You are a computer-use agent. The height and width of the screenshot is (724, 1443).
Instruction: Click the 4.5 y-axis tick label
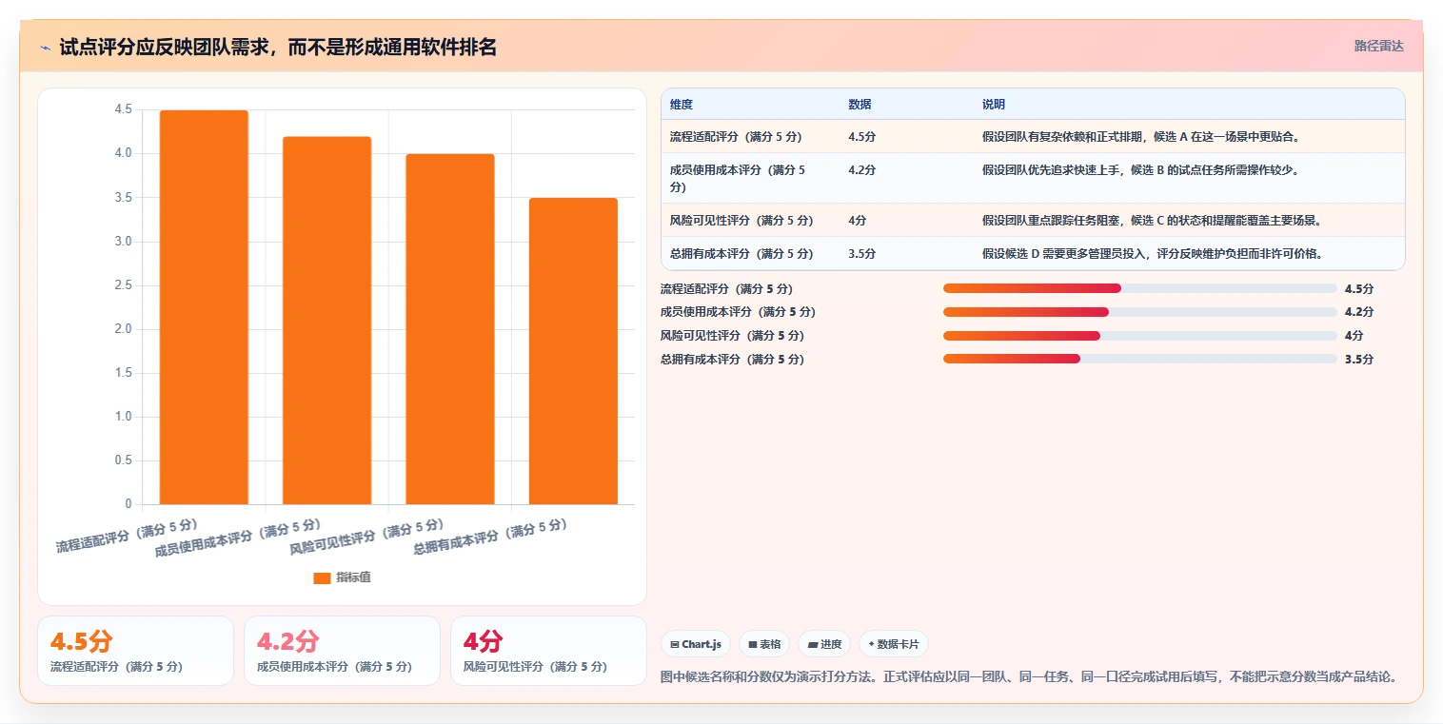(124, 109)
